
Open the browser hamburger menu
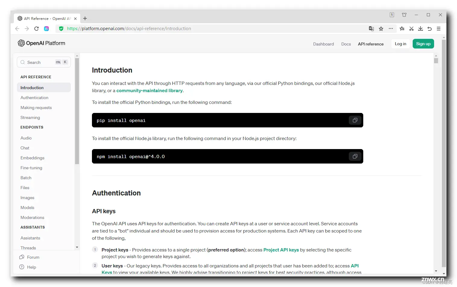pyautogui.click(x=439, y=29)
